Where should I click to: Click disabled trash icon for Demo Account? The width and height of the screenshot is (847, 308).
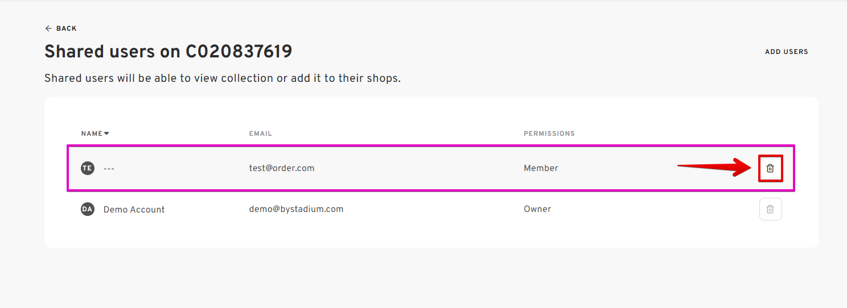770,209
